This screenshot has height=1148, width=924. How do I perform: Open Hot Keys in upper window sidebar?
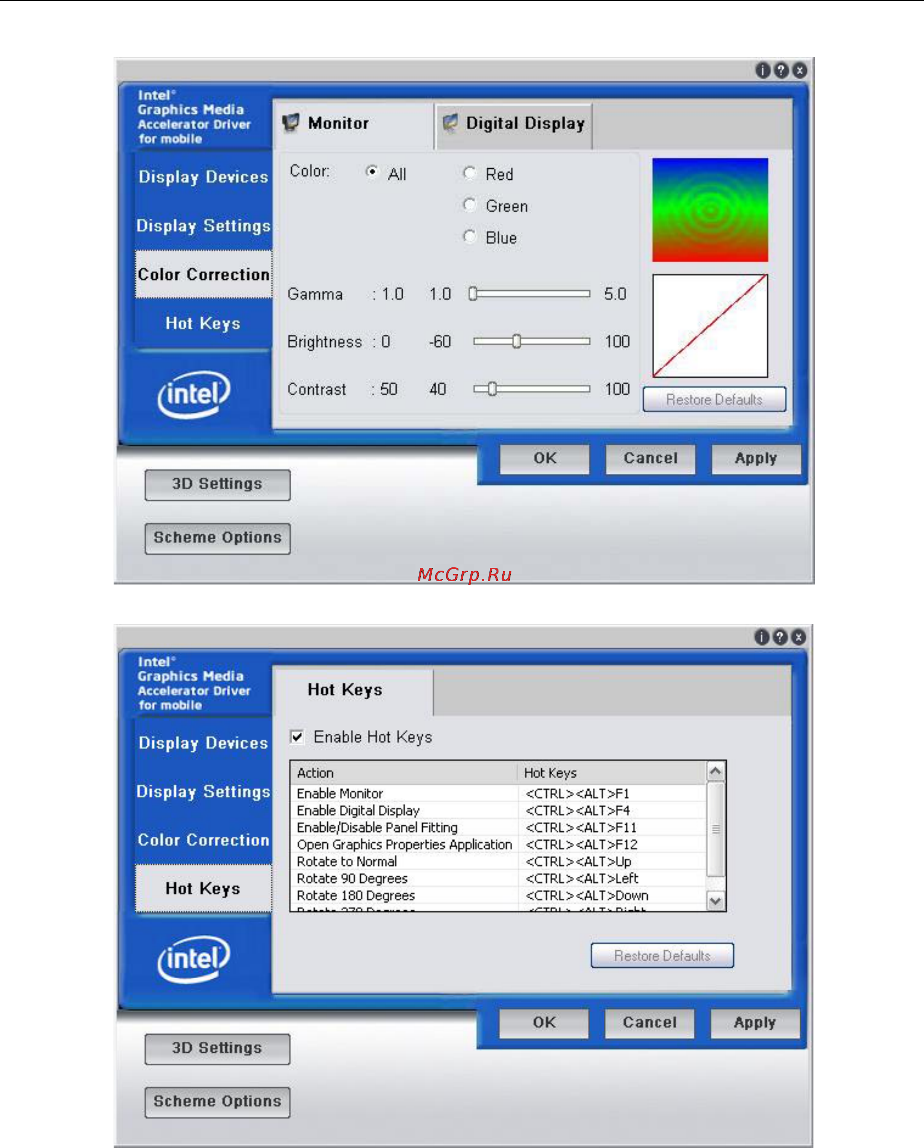coord(203,323)
